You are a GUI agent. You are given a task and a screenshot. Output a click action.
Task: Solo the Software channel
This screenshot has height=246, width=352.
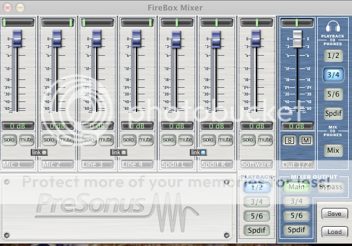point(248,140)
